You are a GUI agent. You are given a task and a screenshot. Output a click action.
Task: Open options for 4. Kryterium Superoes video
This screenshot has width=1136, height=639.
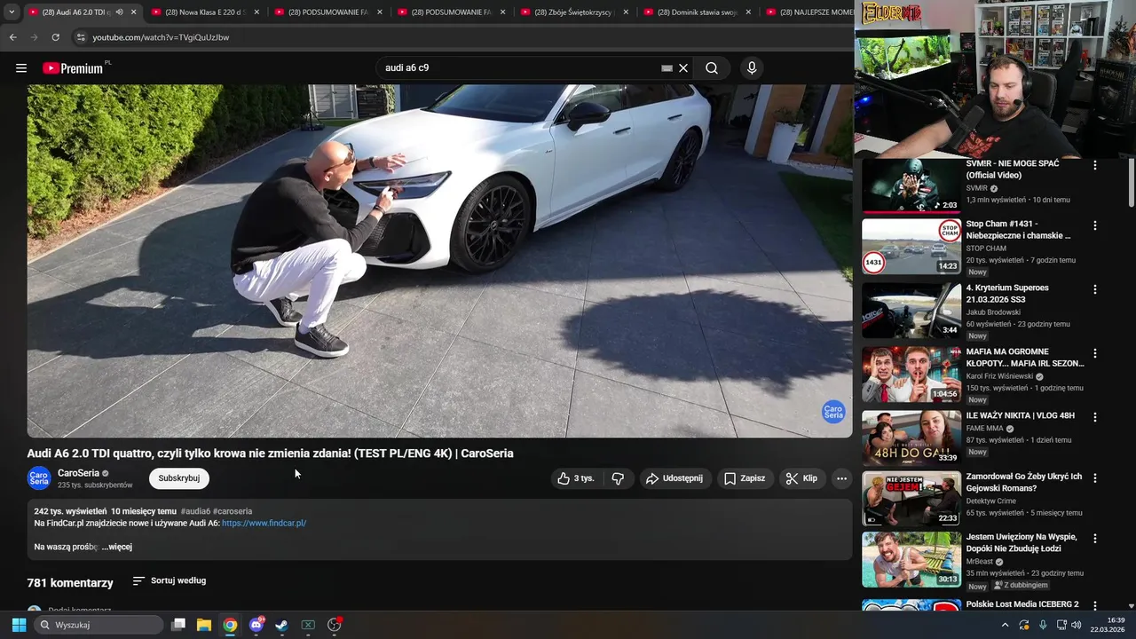[x=1094, y=289]
